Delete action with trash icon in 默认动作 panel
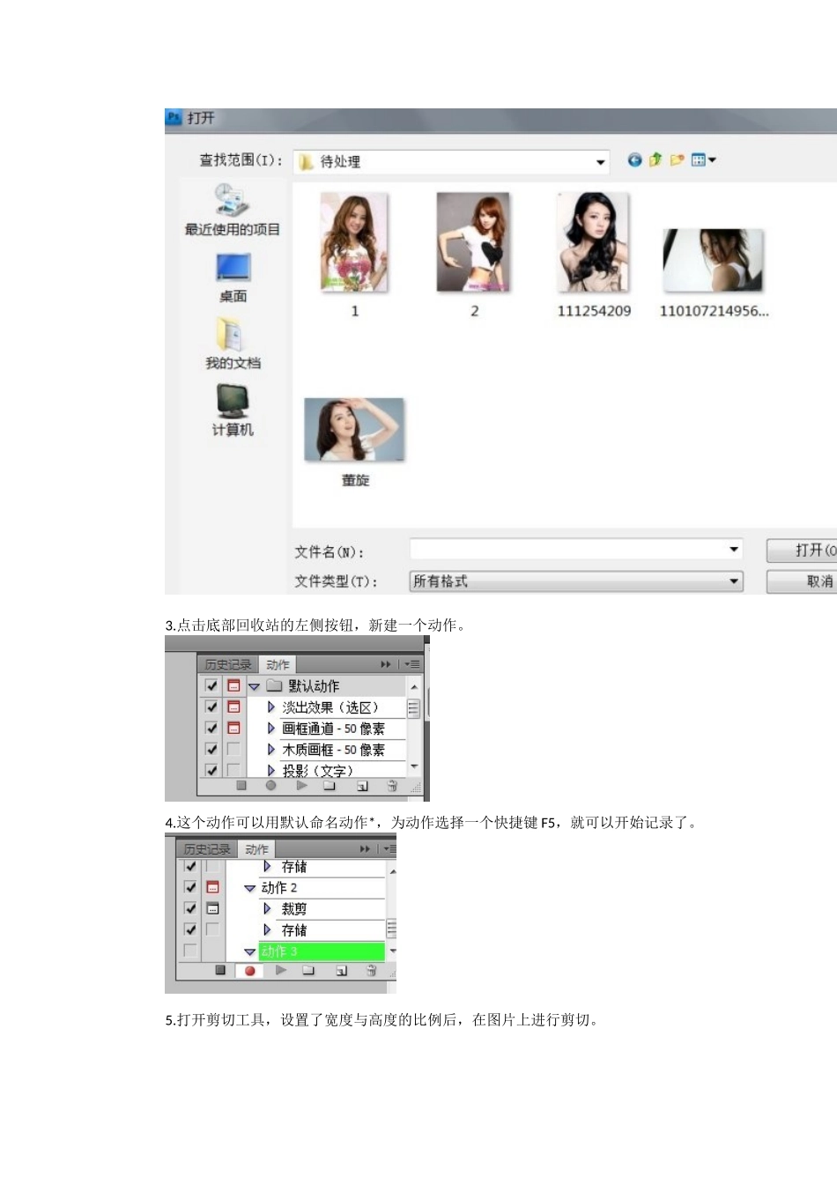The image size is (837, 1184). pos(392,785)
